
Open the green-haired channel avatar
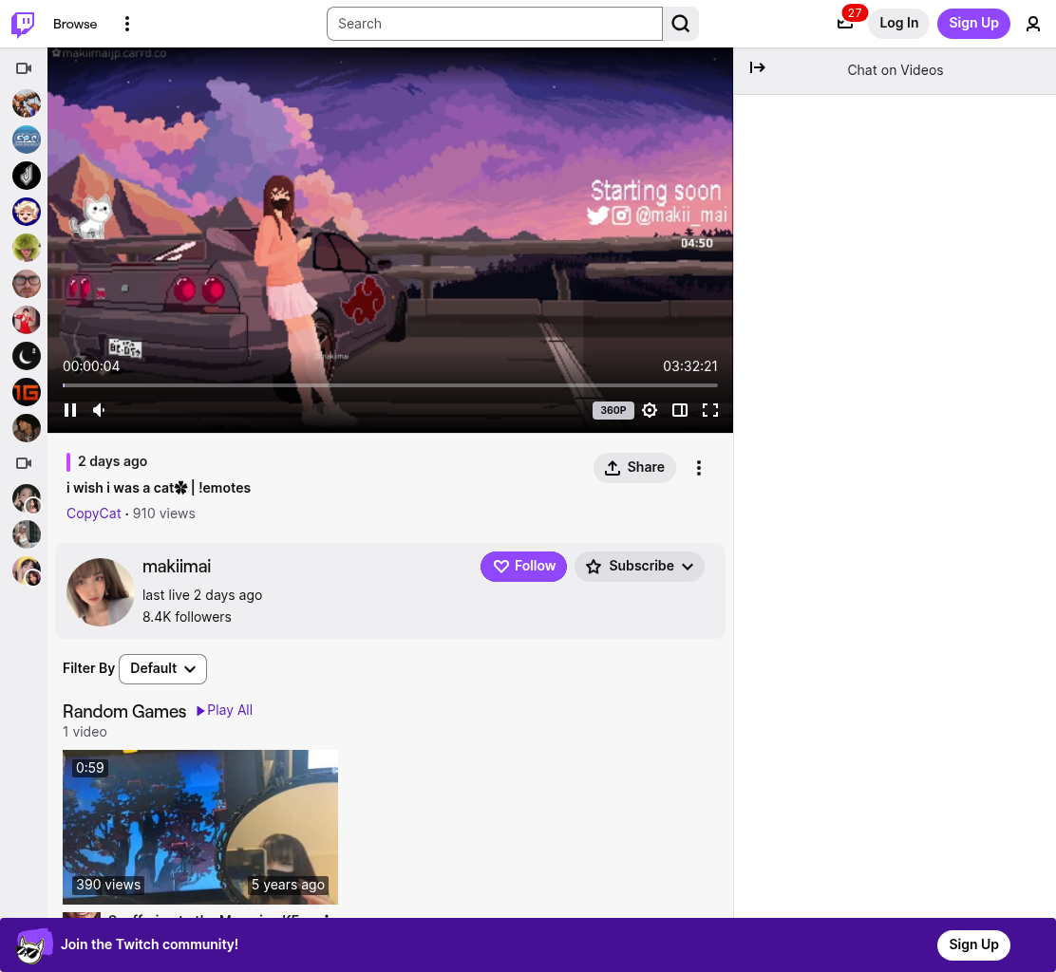click(x=27, y=248)
